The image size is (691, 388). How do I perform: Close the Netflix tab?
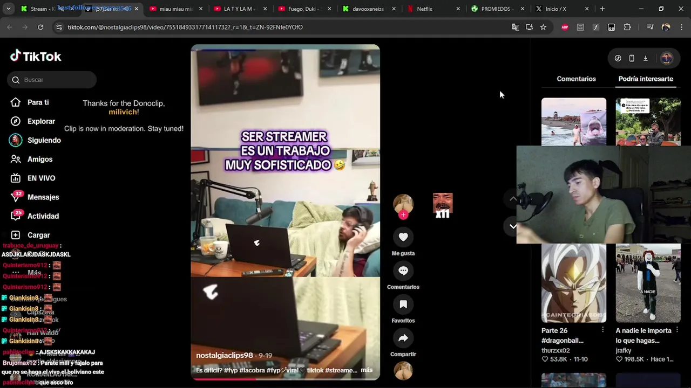pyautogui.click(x=458, y=9)
